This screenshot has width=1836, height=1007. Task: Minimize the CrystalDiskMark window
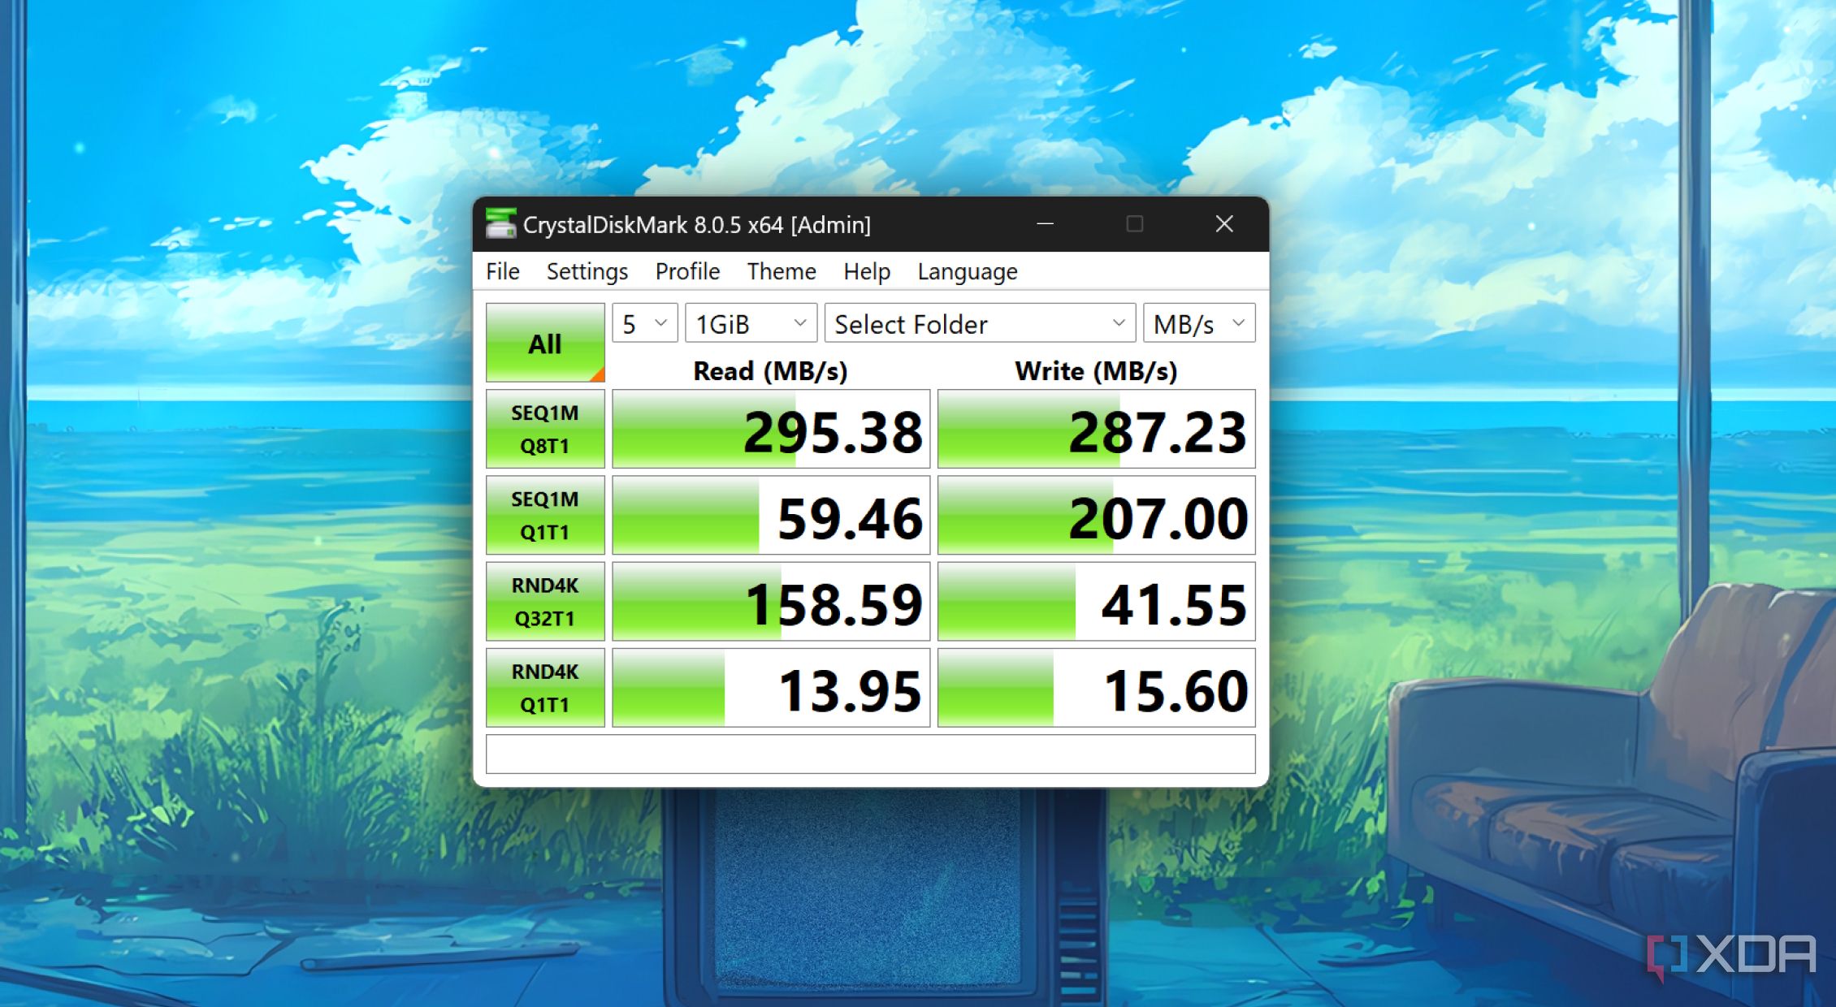tap(1045, 224)
